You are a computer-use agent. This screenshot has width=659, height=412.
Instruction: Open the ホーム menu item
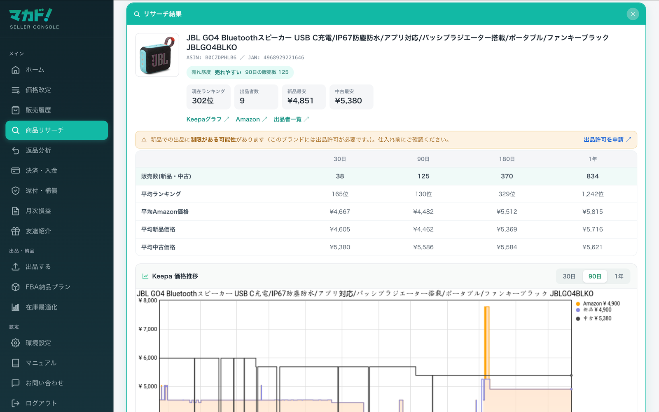[x=57, y=70]
